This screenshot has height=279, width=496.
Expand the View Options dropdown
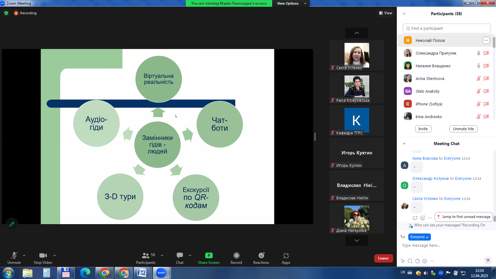pyautogui.click(x=291, y=3)
